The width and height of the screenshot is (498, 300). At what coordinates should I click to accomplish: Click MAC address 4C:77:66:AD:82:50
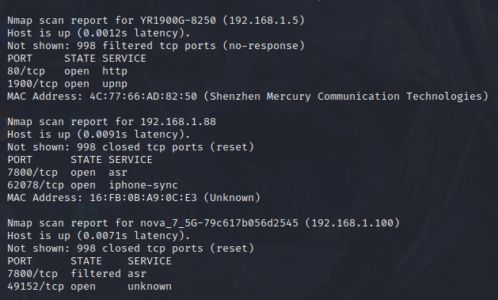(x=143, y=97)
